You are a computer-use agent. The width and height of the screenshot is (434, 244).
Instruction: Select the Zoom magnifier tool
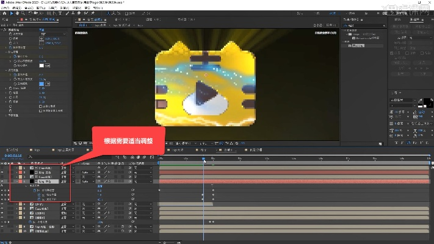pos(23,13)
